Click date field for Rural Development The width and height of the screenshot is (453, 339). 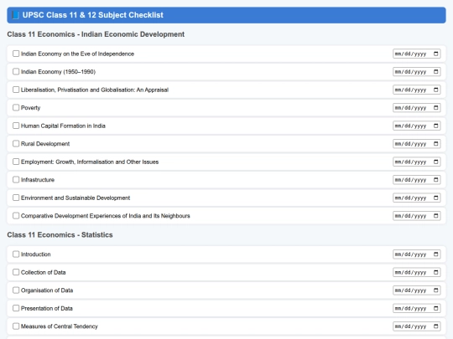click(417, 144)
